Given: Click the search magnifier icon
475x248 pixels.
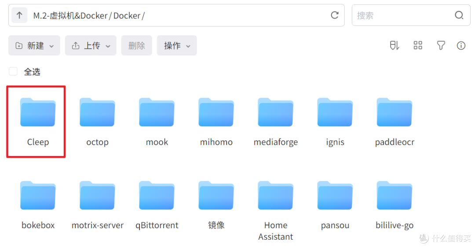Looking at the screenshot, I should click(459, 15).
